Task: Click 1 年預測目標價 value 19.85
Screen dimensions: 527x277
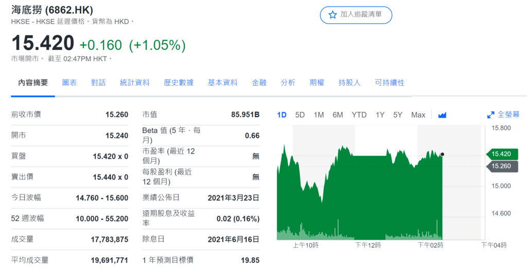Action: tap(250, 260)
